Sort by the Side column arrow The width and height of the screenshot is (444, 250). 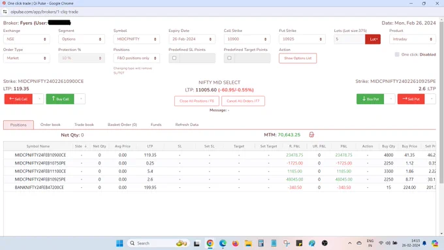tap(86, 146)
